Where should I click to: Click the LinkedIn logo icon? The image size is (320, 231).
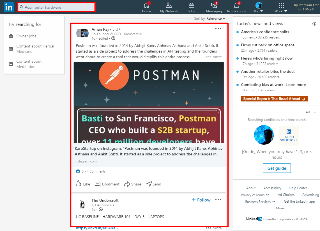pyautogui.click(x=9, y=7)
